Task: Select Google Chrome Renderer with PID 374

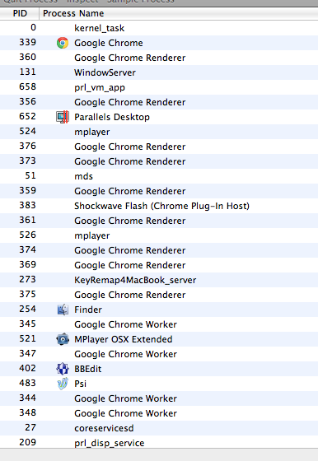Action: 159,250
